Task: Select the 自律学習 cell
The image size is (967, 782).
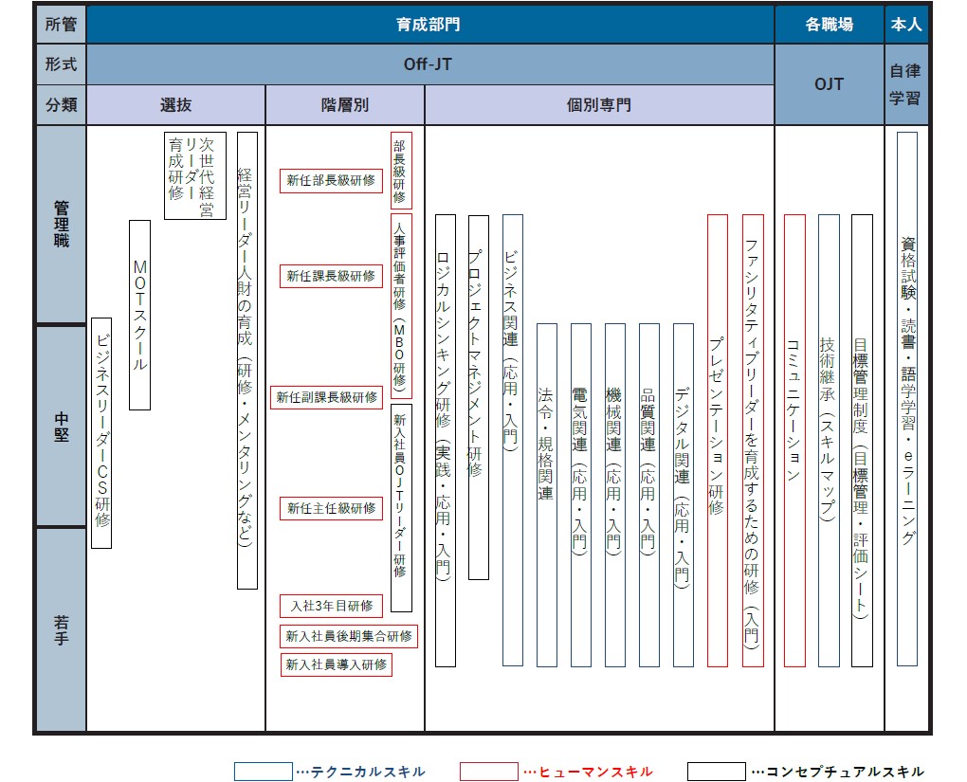Action: click(x=906, y=84)
